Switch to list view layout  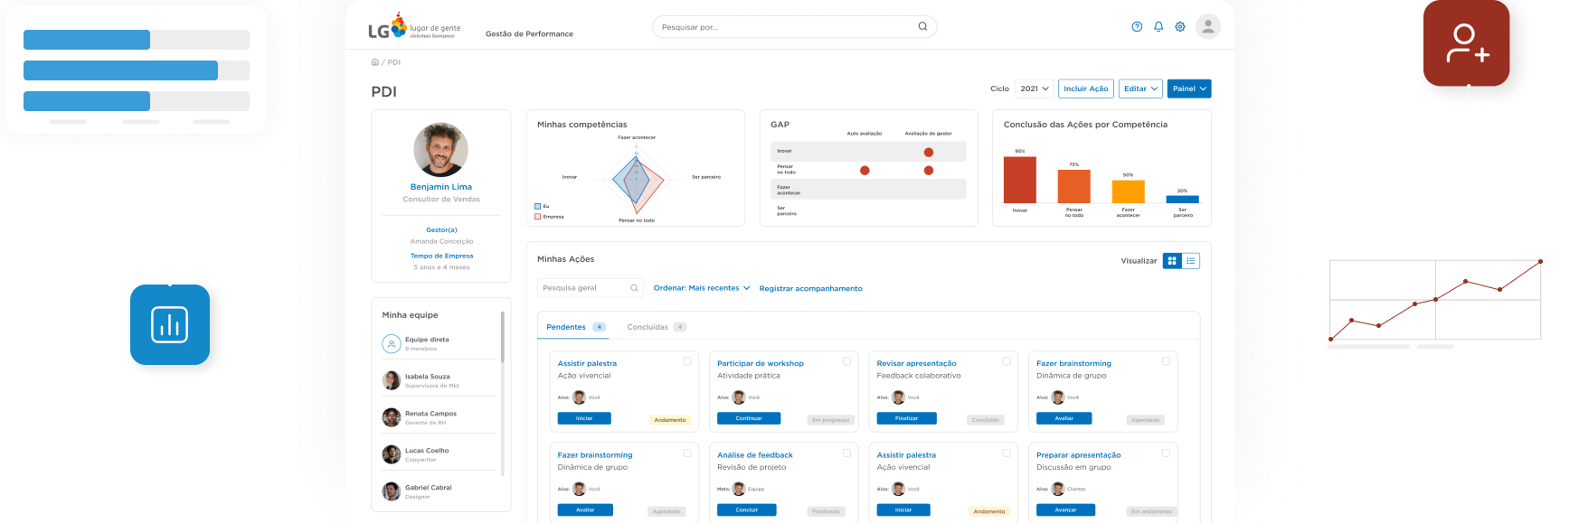pos(1191,261)
